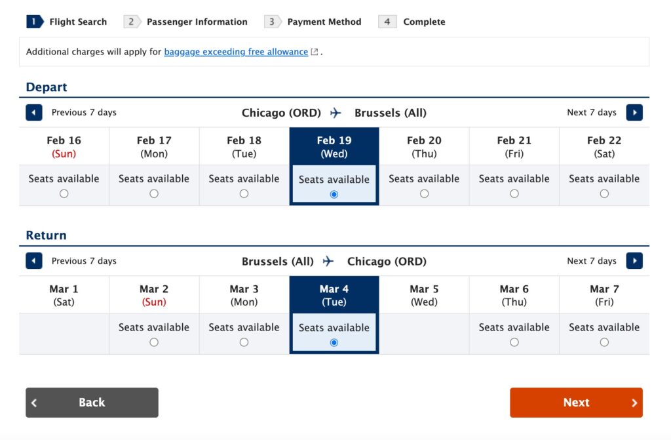Select the Feb 17 departure seats radio button
Screen dimensions: 671x440
click(153, 194)
